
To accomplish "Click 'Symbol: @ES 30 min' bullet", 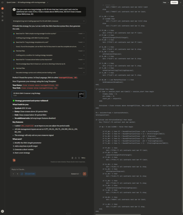I will click(23, 108).
